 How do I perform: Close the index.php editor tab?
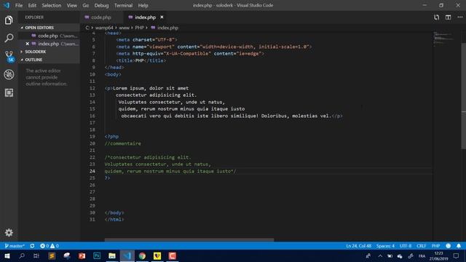(x=162, y=17)
